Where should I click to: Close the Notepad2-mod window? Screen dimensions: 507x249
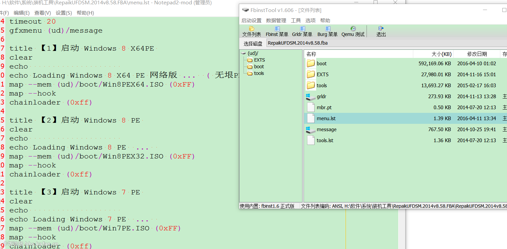[x=395, y=2]
